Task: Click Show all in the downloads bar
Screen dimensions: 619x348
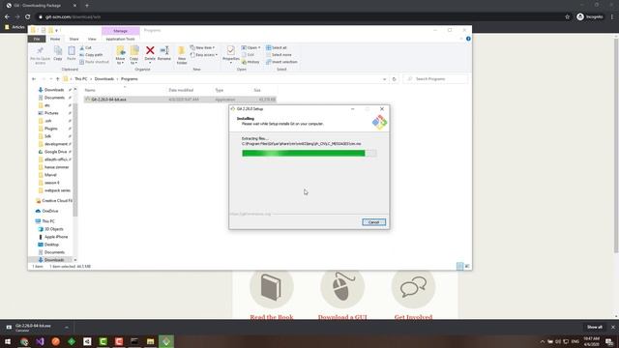Action: tap(595, 327)
